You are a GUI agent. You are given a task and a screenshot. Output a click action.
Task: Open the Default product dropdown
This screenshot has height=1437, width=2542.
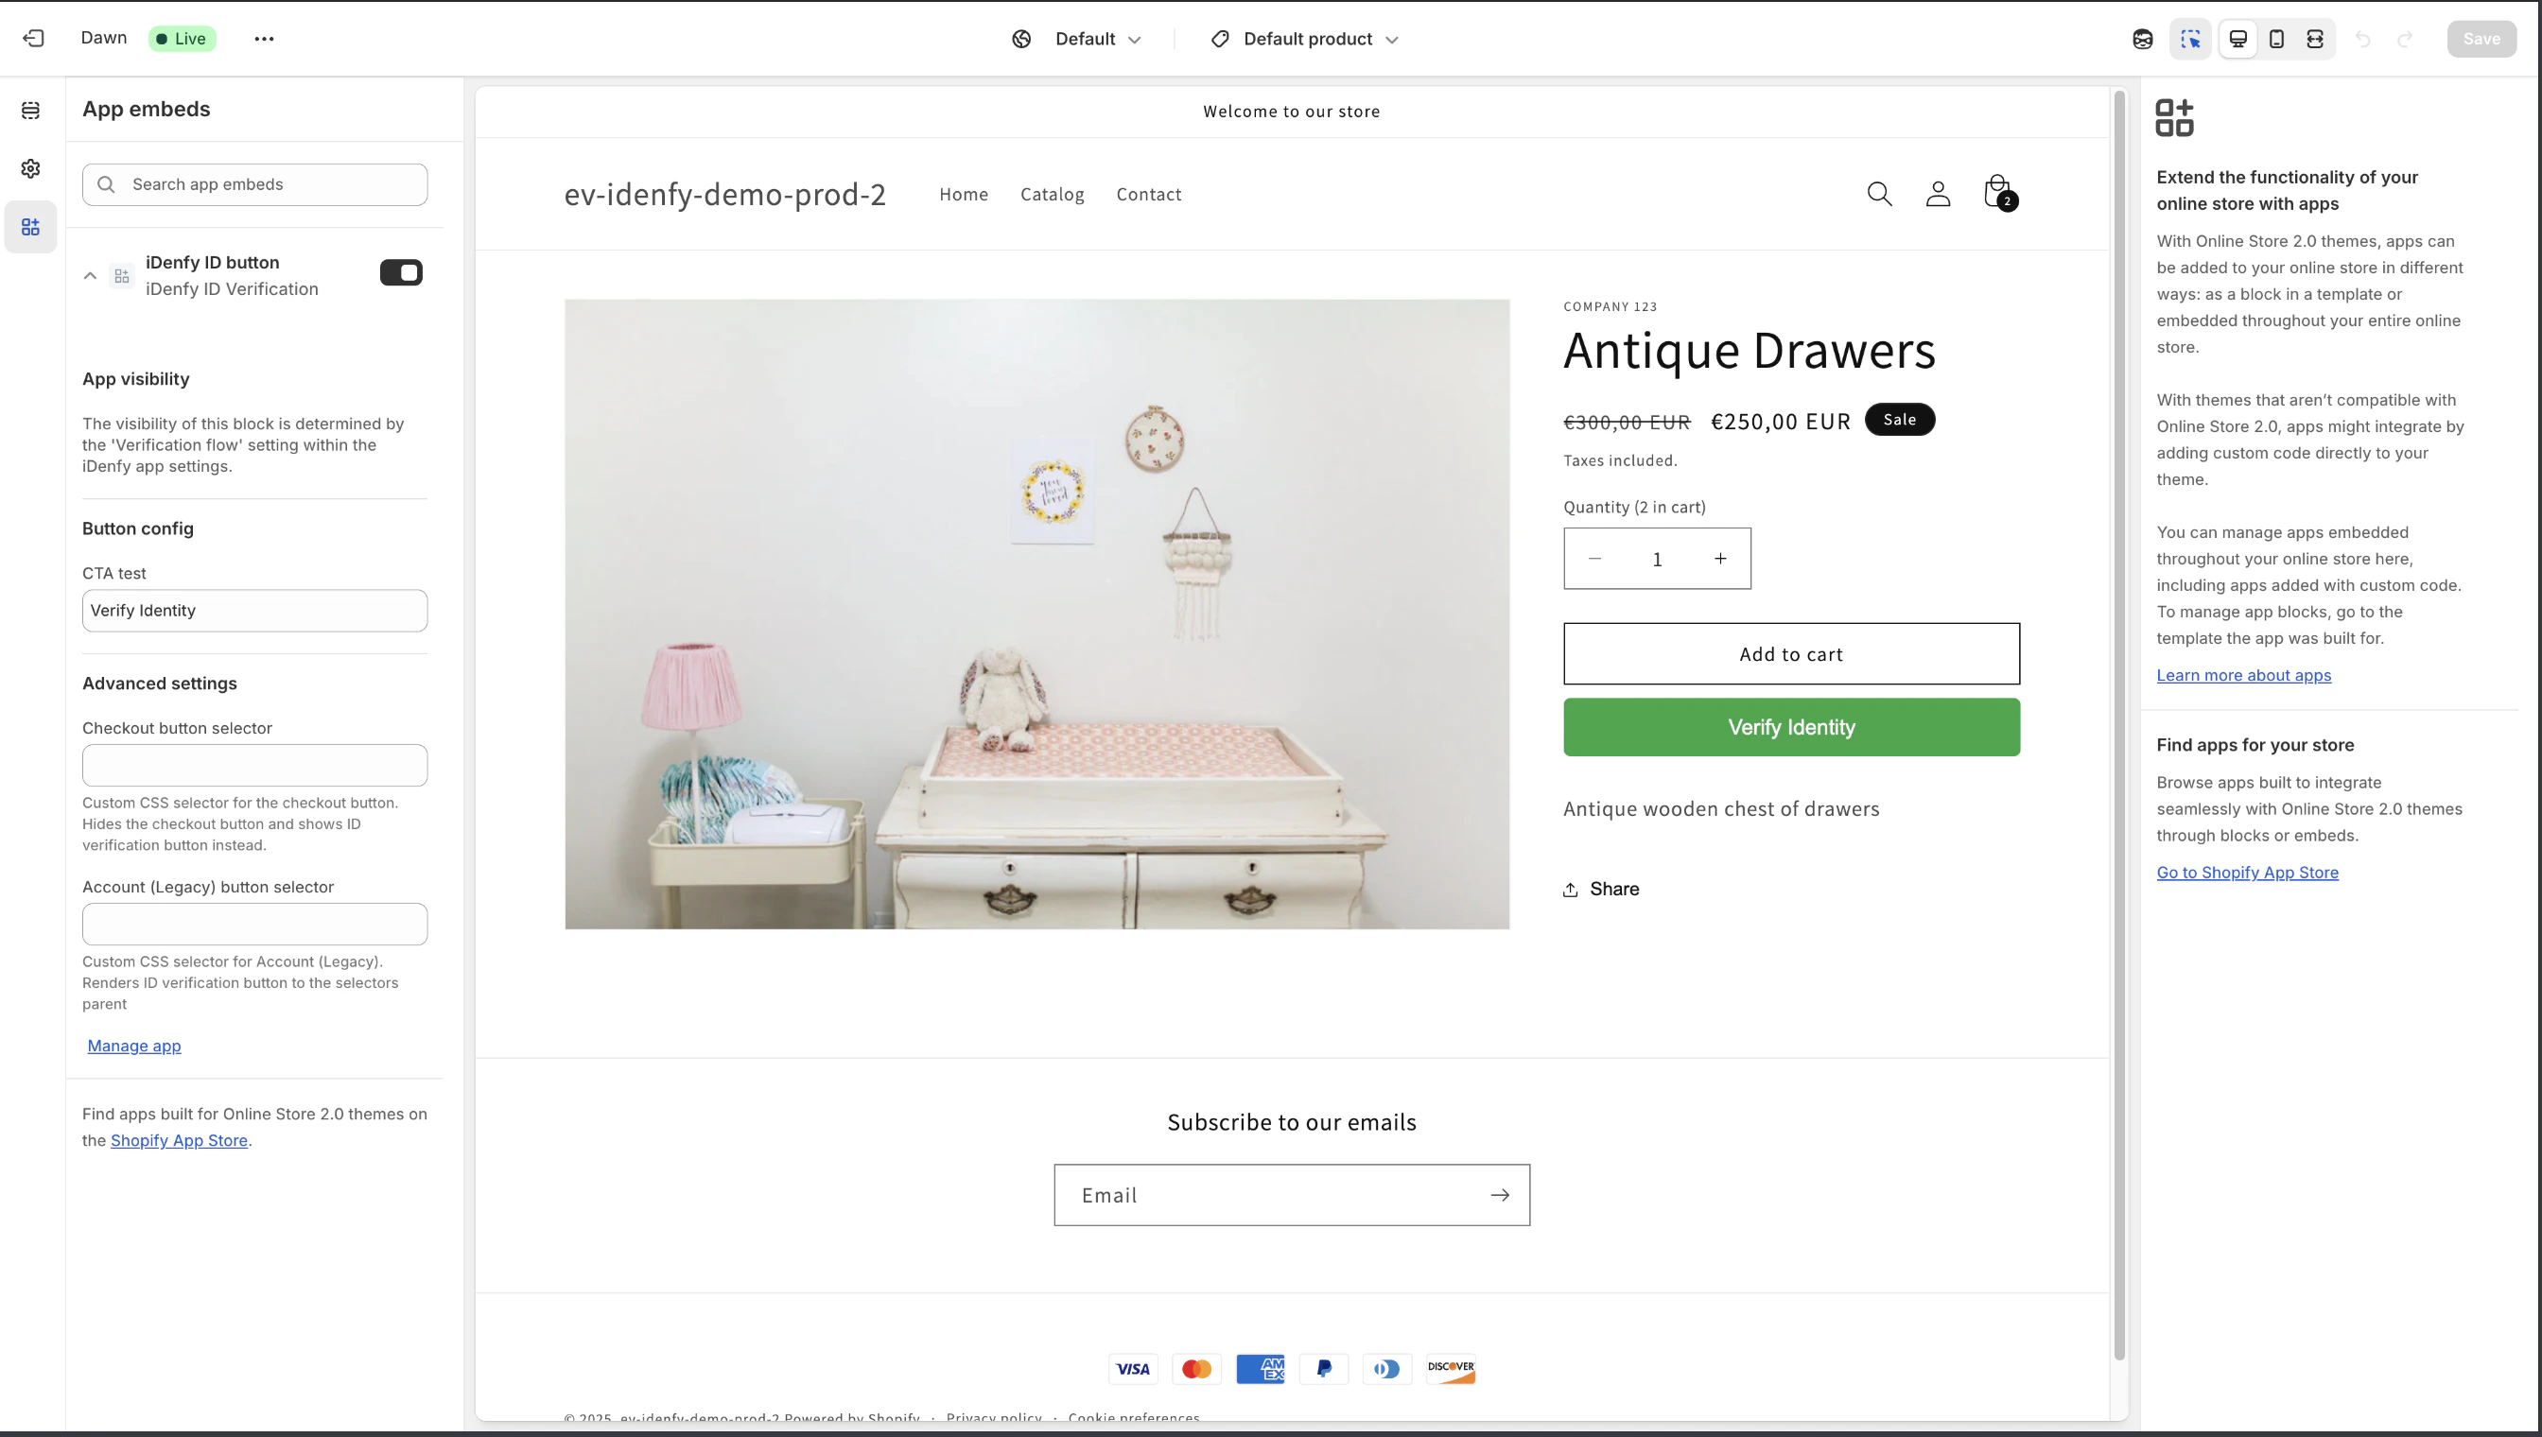(x=1305, y=39)
